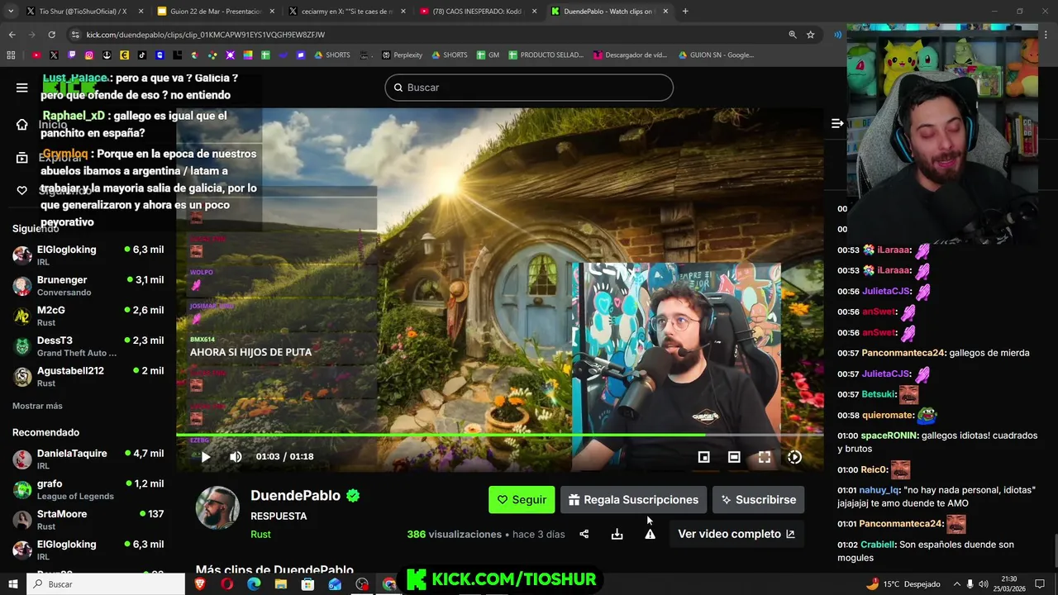This screenshot has width=1058, height=595.
Task: Click DuendePablo's avatar picture
Action: coord(217,507)
